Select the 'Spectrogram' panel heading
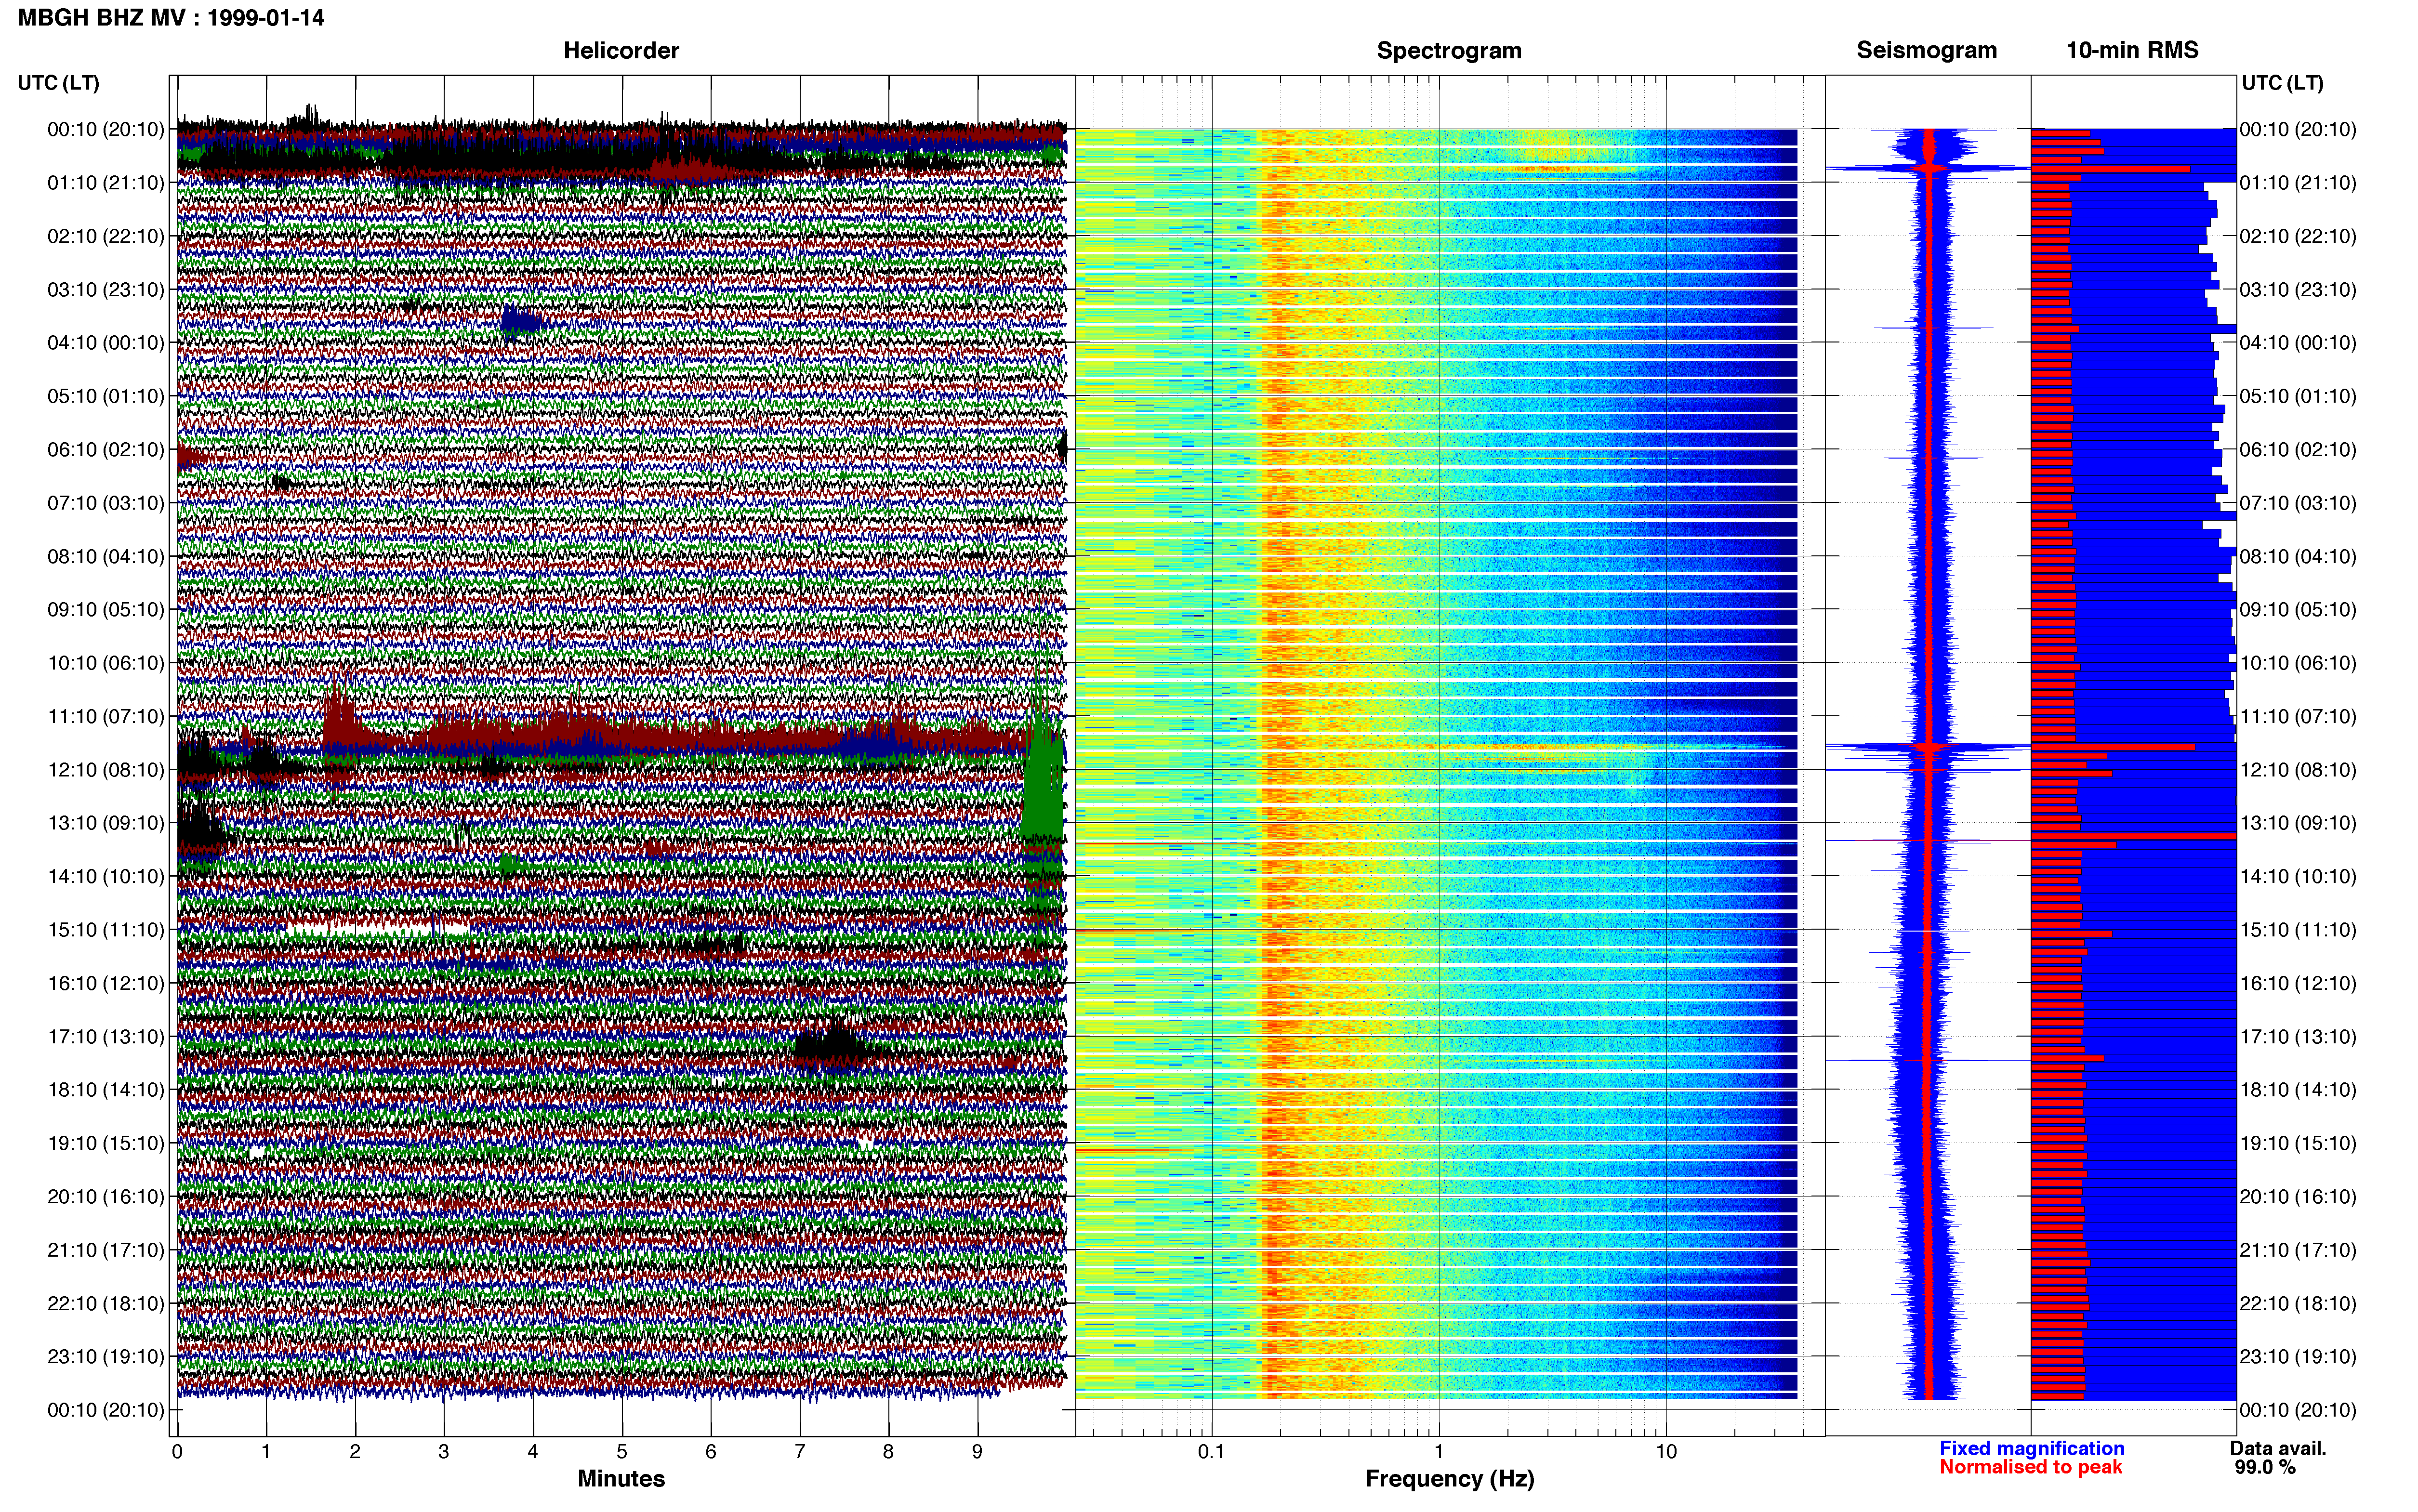The width and height of the screenshot is (2418, 1512). tap(1449, 50)
